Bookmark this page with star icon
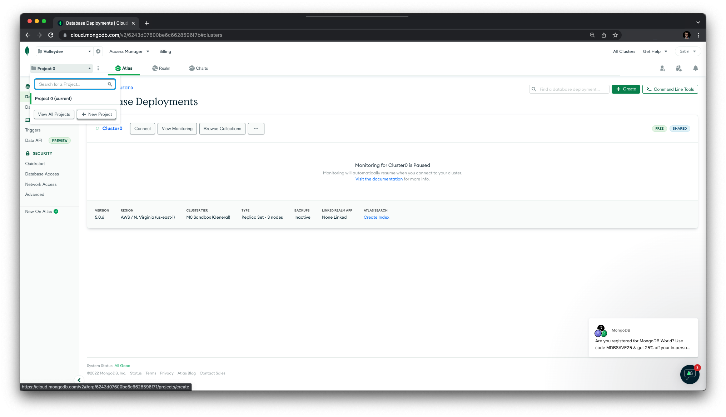 (615, 35)
